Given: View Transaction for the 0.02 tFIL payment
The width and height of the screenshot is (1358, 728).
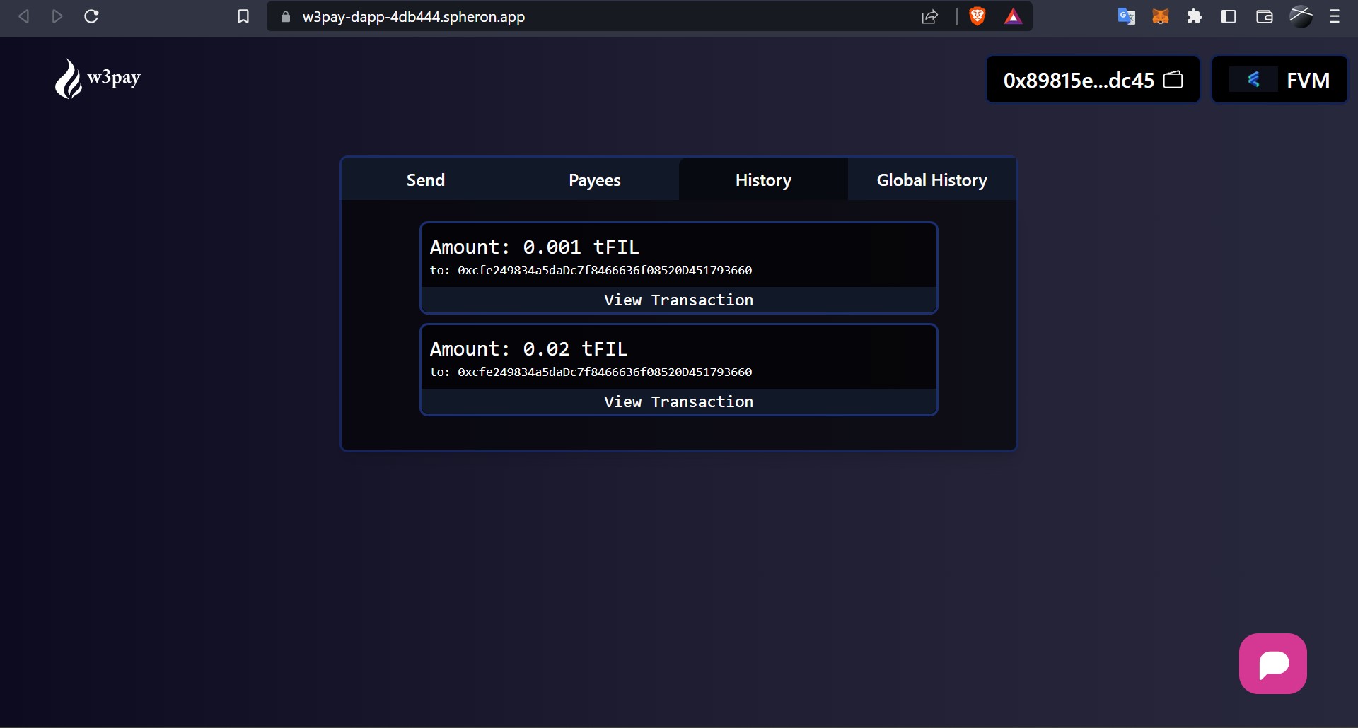Looking at the screenshot, I should point(679,401).
